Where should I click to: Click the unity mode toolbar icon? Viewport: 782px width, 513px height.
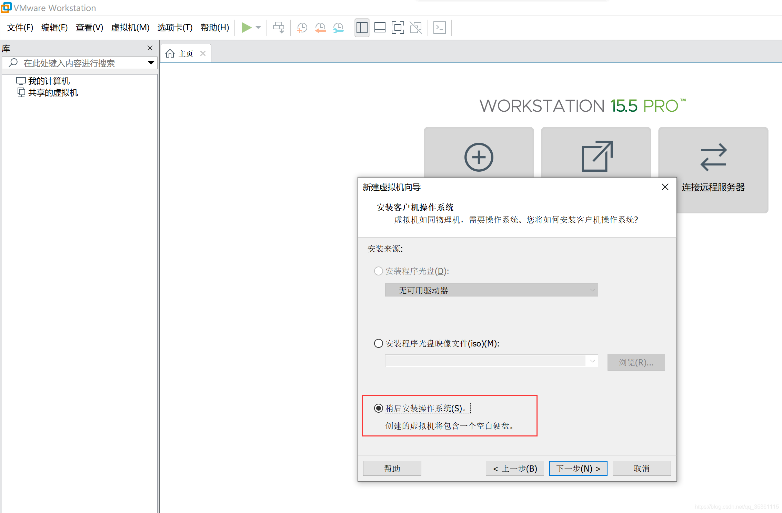click(416, 28)
